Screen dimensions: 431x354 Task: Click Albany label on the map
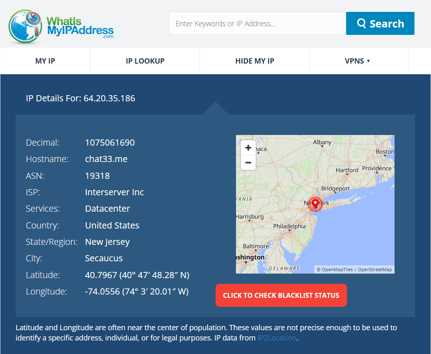[x=322, y=142]
